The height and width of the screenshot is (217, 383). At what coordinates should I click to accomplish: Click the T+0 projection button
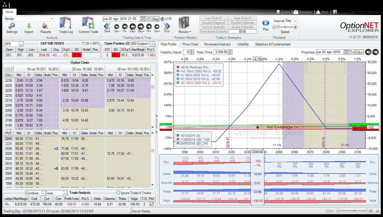pyautogui.click(x=353, y=52)
